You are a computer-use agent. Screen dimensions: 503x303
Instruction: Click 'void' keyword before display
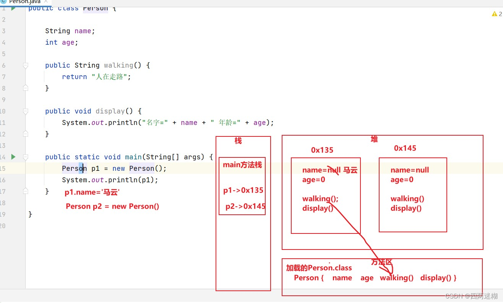[83, 111]
